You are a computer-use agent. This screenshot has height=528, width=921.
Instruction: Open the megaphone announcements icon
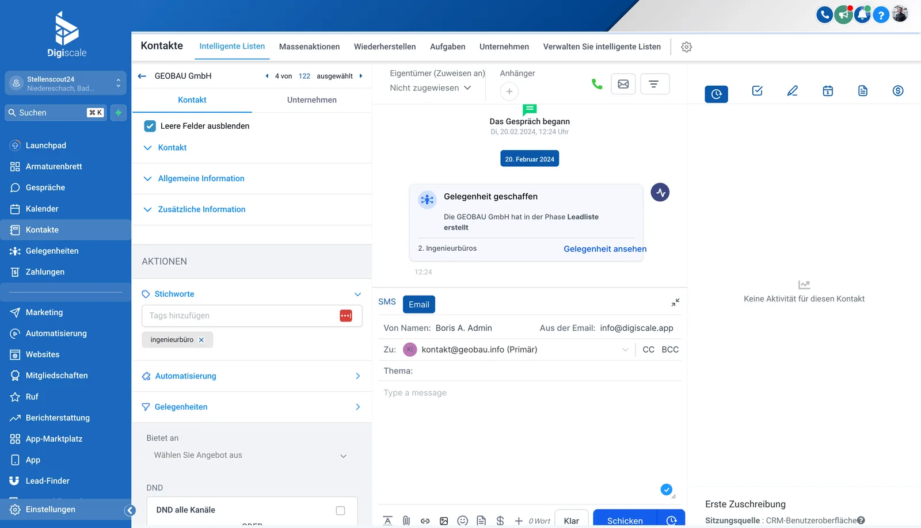(x=843, y=14)
